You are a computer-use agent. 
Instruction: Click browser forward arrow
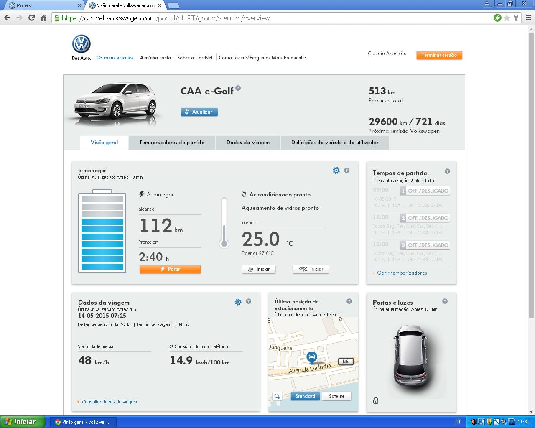(x=19, y=18)
